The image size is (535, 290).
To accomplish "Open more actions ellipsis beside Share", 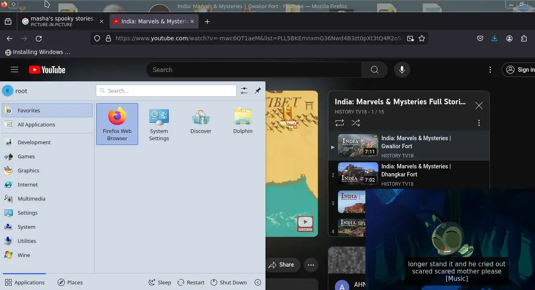I will [x=311, y=265].
